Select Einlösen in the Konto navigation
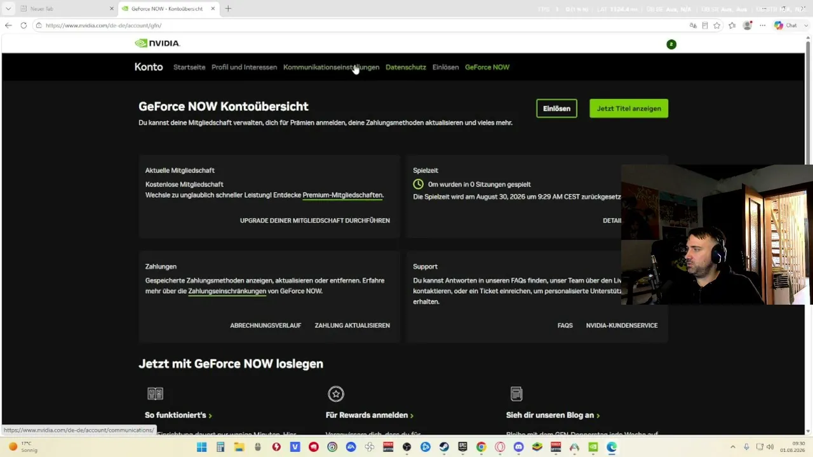The image size is (813, 457). [x=445, y=67]
